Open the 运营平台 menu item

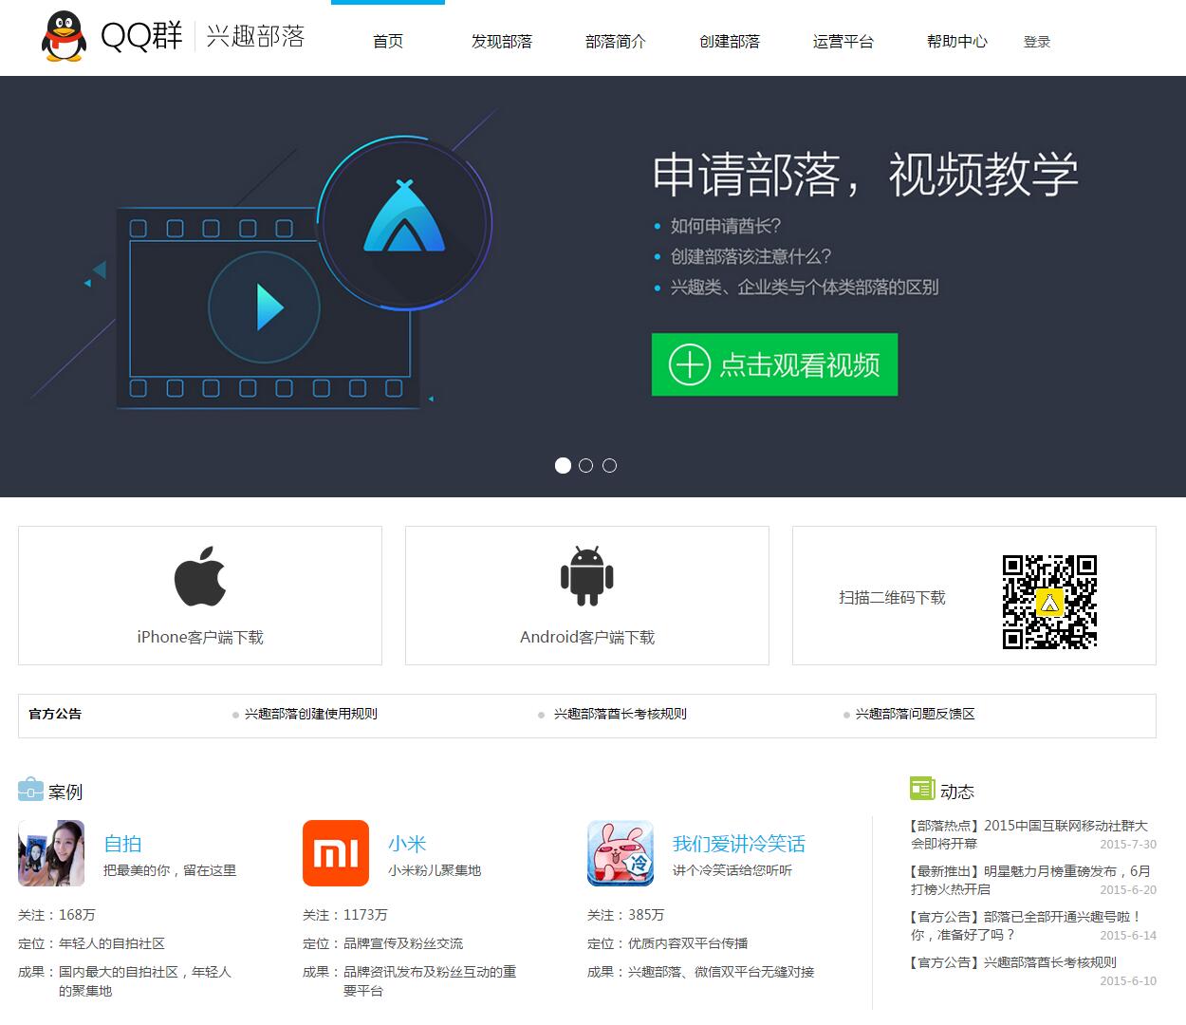pos(843,41)
